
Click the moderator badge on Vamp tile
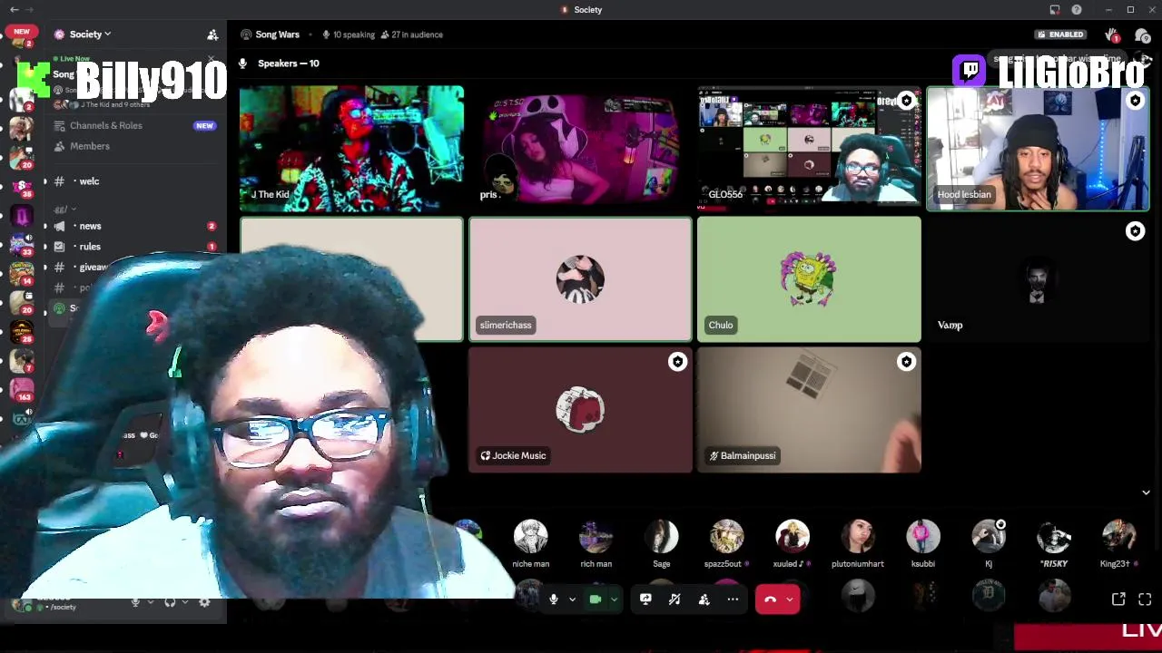coord(1135,231)
